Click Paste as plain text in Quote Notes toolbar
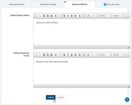 48,16
